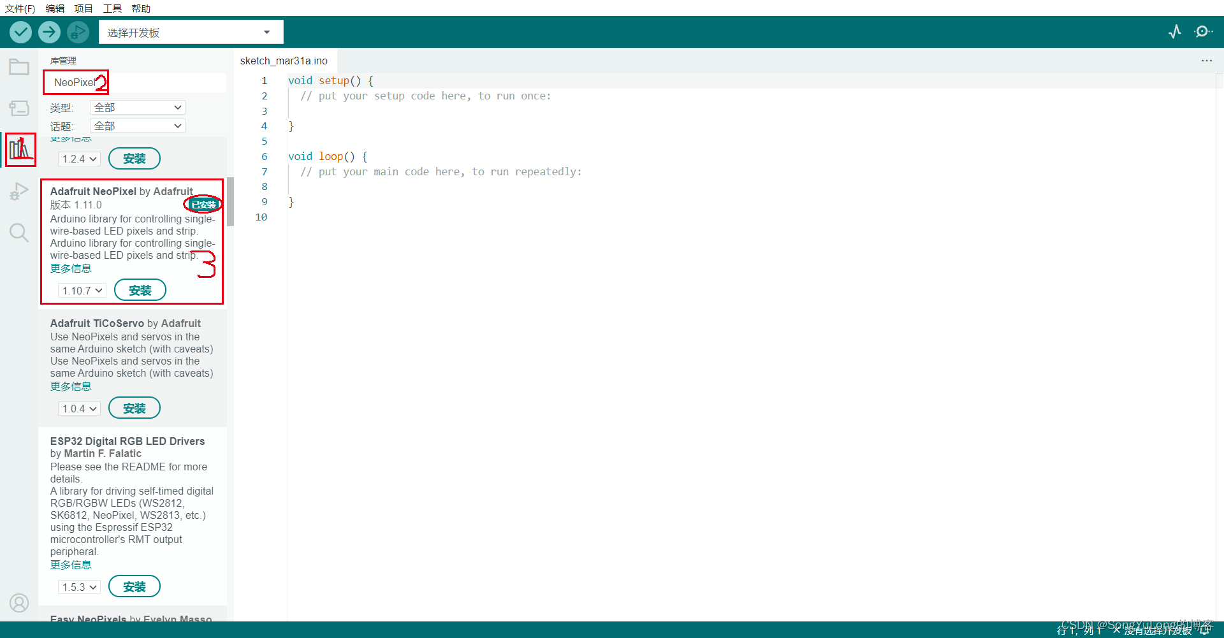Image resolution: width=1224 pixels, height=638 pixels.
Task: Open the Serial Monitor
Action: [1203, 31]
